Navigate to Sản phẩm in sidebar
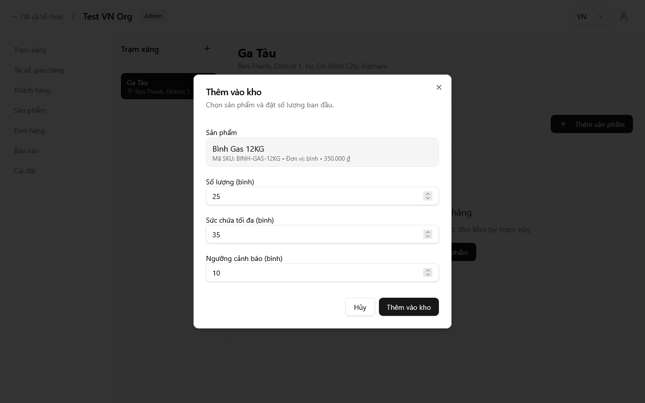 coord(30,110)
